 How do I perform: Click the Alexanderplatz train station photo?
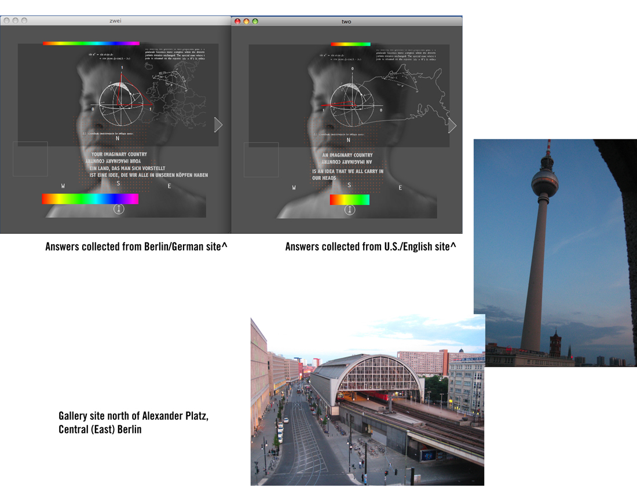pyautogui.click(x=367, y=401)
